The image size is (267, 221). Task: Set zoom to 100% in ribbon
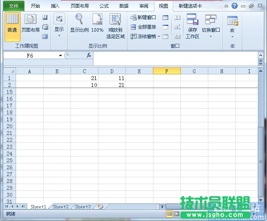(x=97, y=24)
